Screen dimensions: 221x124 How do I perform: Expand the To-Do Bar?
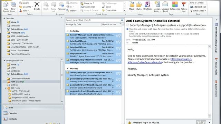[217, 20]
